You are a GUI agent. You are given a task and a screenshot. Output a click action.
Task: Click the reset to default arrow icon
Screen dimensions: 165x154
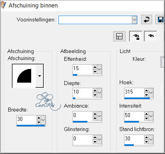pyautogui.click(x=147, y=19)
